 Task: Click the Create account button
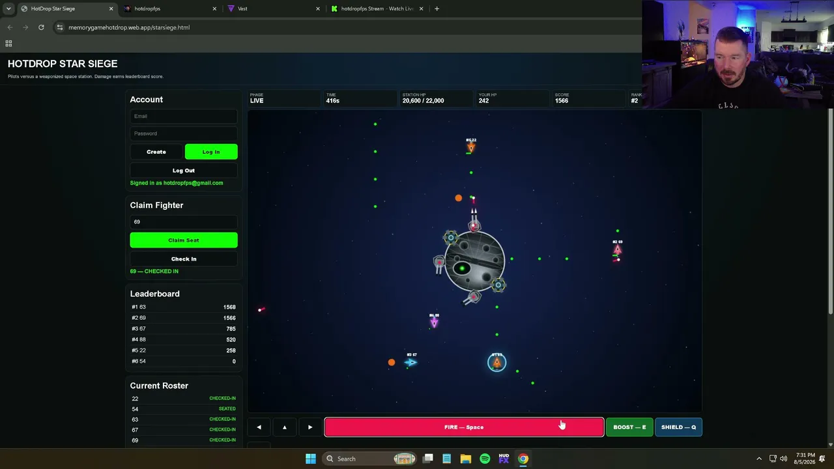[x=156, y=152]
